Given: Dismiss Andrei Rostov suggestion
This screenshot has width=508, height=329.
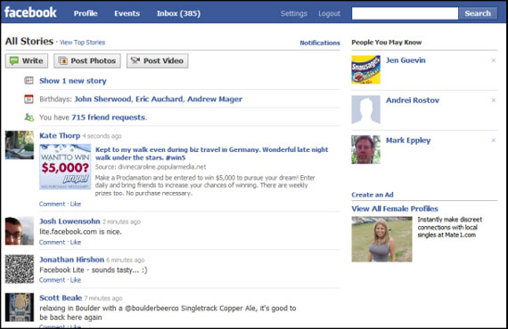Looking at the screenshot, I should 494,100.
